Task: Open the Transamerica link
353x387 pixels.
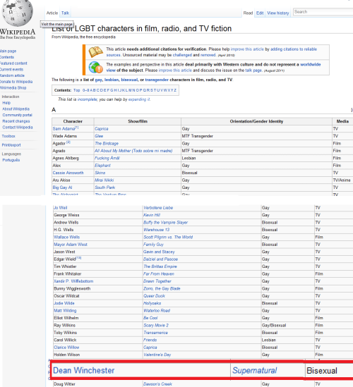Action: pos(155,333)
